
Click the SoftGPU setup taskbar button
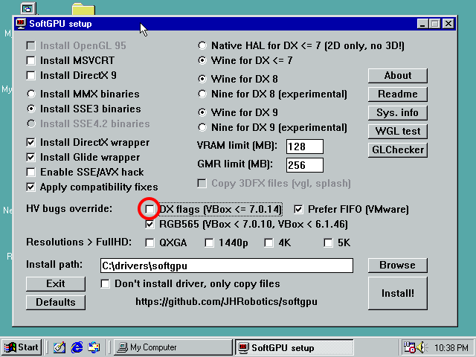[295, 347]
